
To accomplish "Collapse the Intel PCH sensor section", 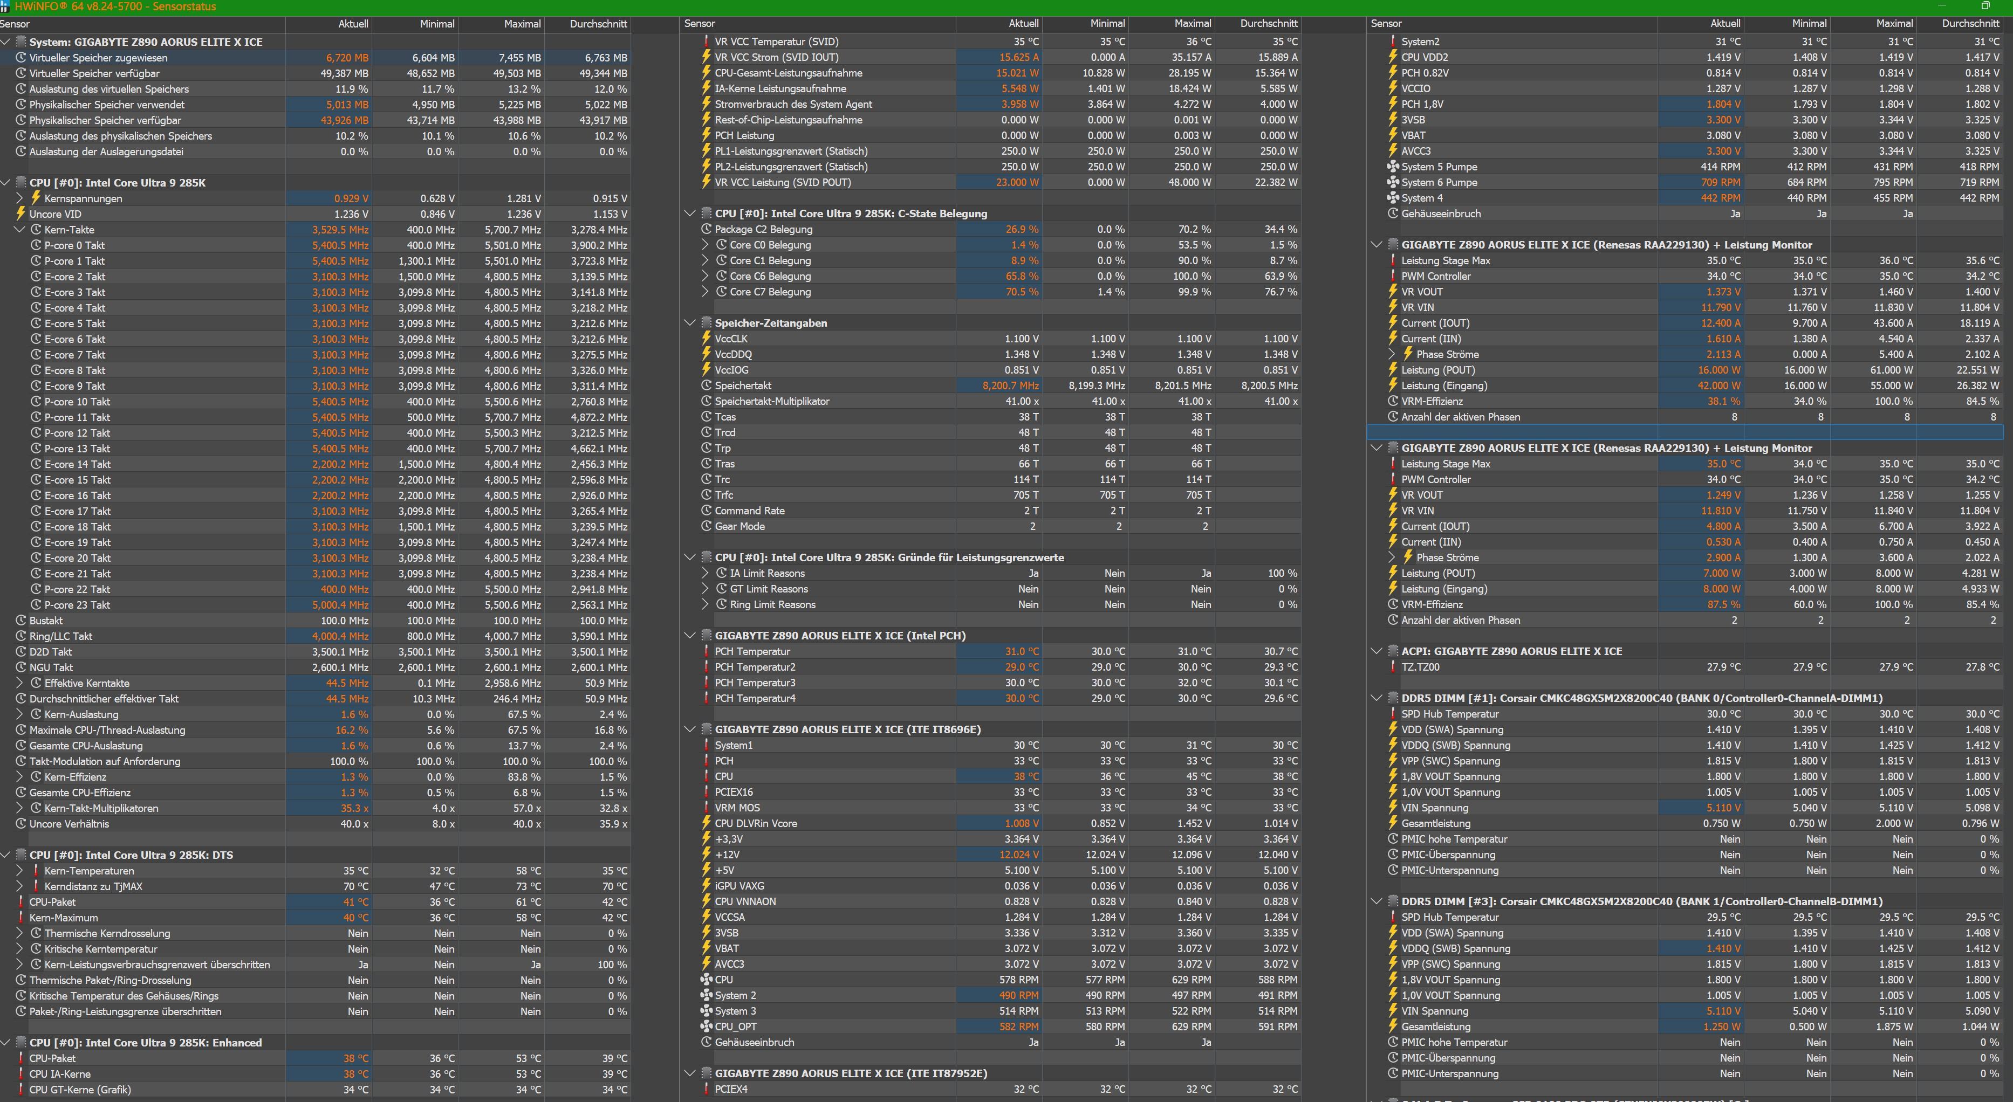I will coord(690,636).
